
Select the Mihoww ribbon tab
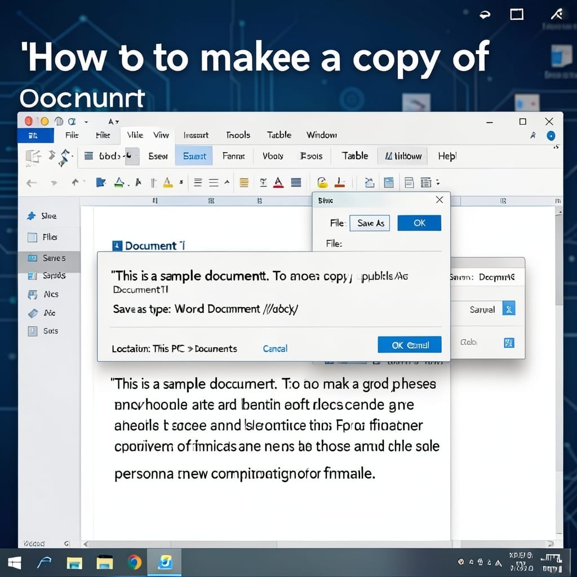[403, 156]
